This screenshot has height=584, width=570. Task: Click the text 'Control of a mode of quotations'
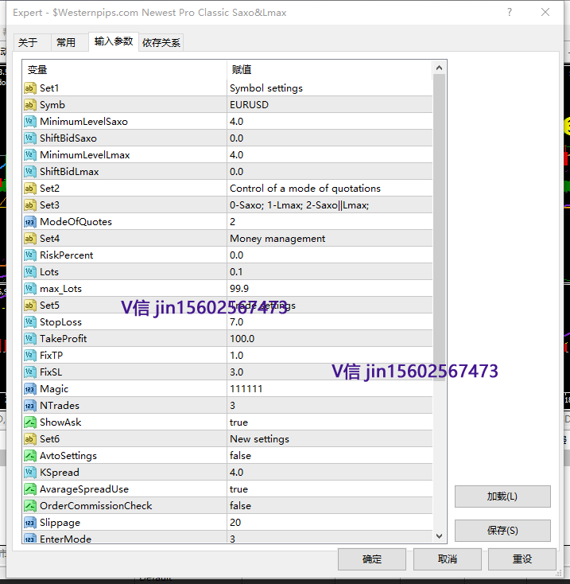(305, 189)
